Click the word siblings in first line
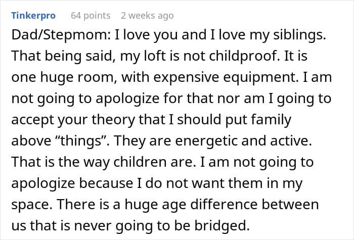 (299, 35)
